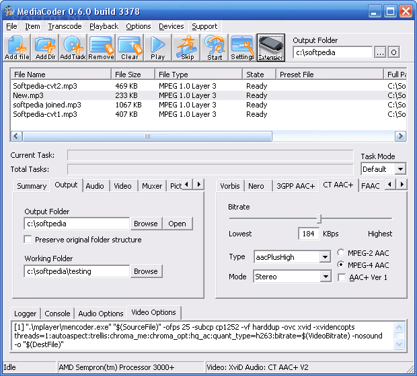Switch to the Logger tab
Image resolution: width=417 pixels, height=376 pixels.
click(26, 314)
